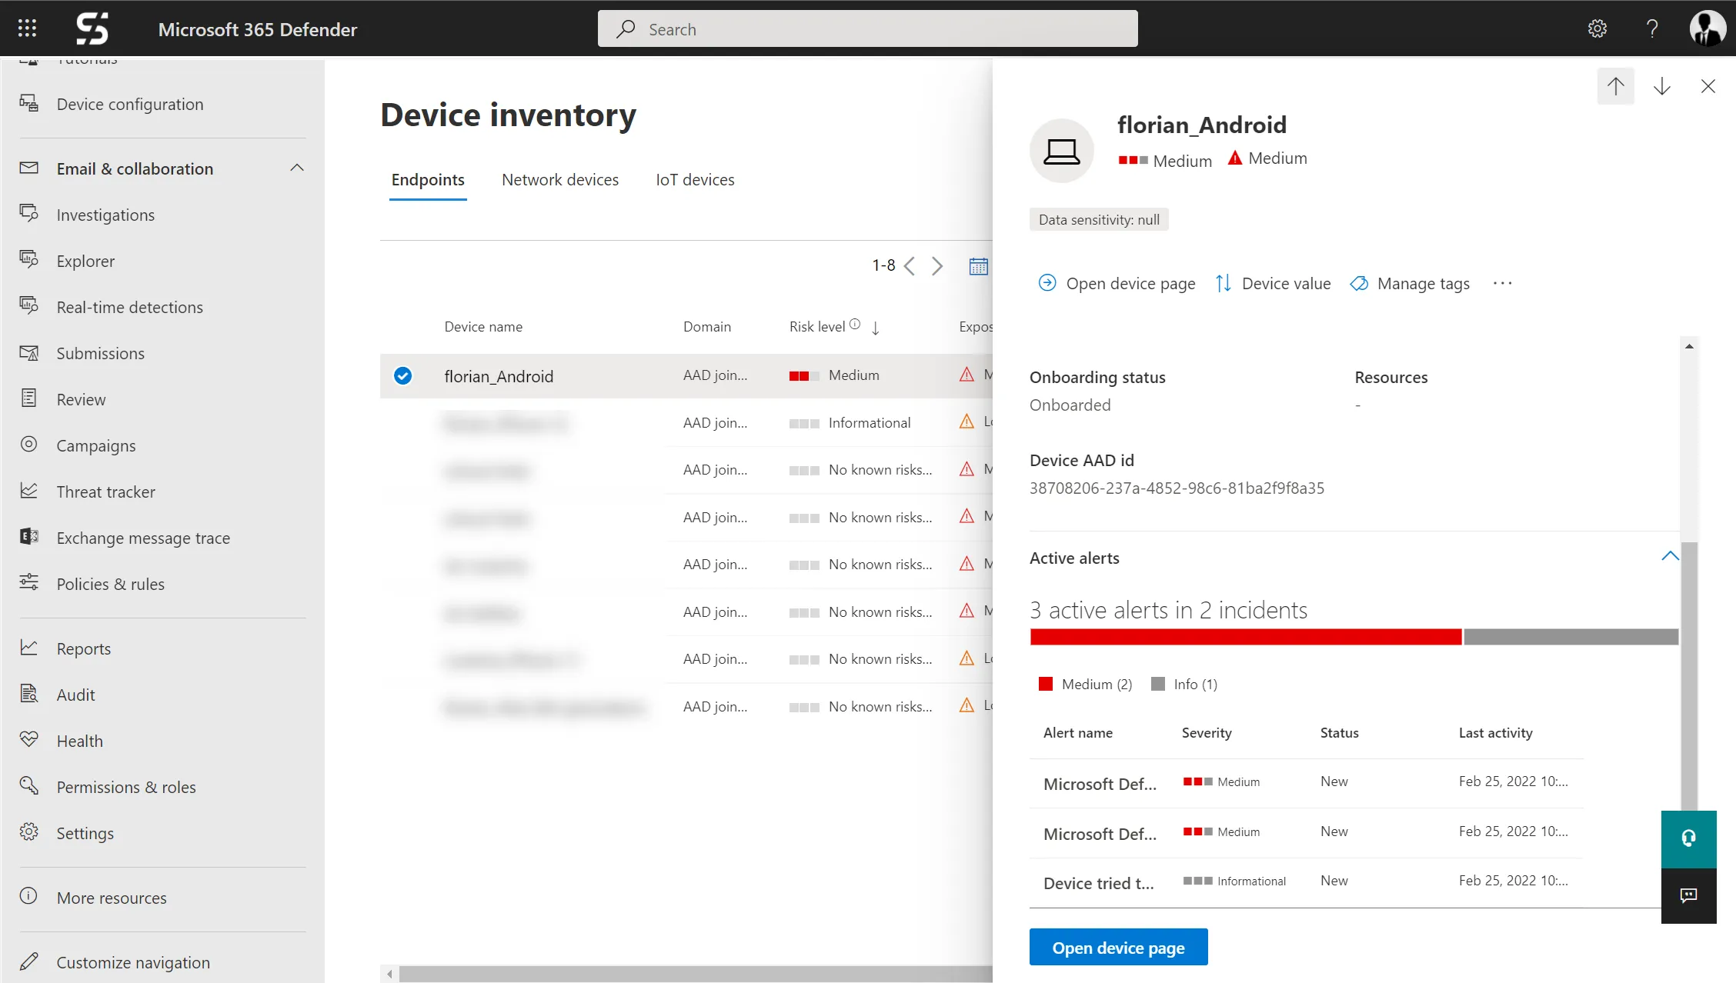Click the Review sidebar icon
1736x983 pixels.
pyautogui.click(x=29, y=398)
